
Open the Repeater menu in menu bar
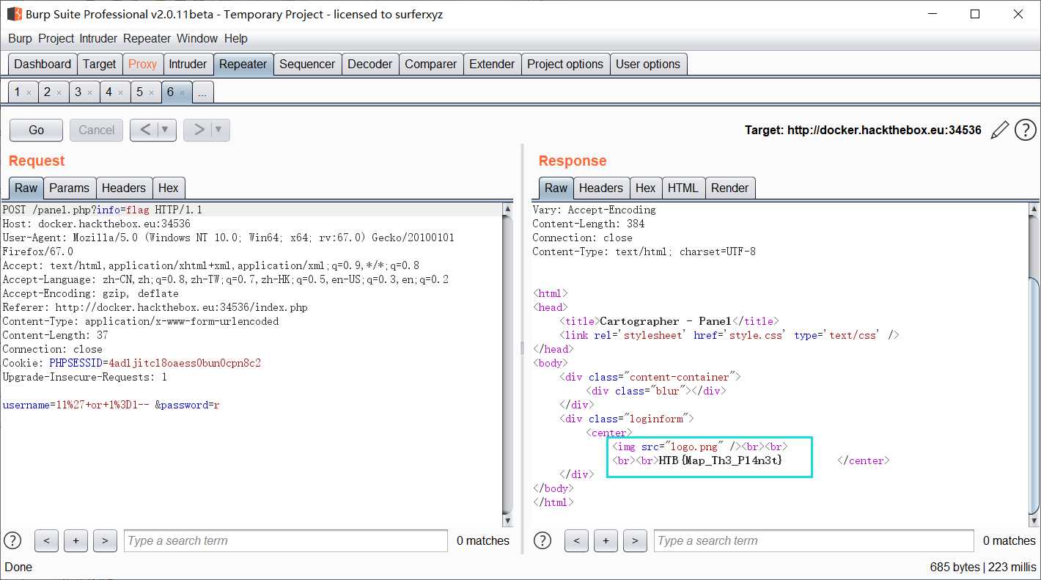(147, 38)
